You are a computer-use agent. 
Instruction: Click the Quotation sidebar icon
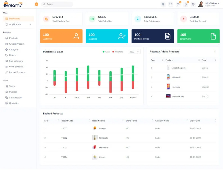coord(6,103)
